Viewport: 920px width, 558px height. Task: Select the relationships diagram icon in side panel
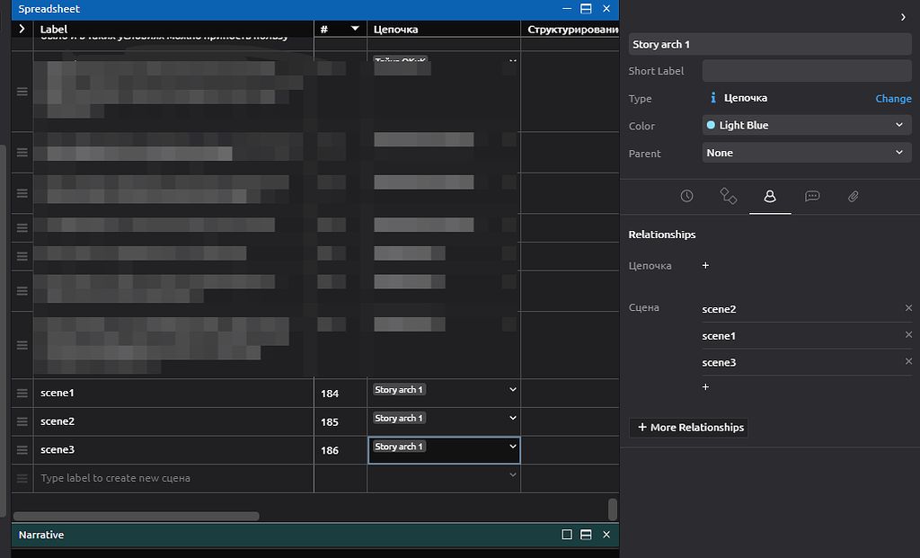729,196
